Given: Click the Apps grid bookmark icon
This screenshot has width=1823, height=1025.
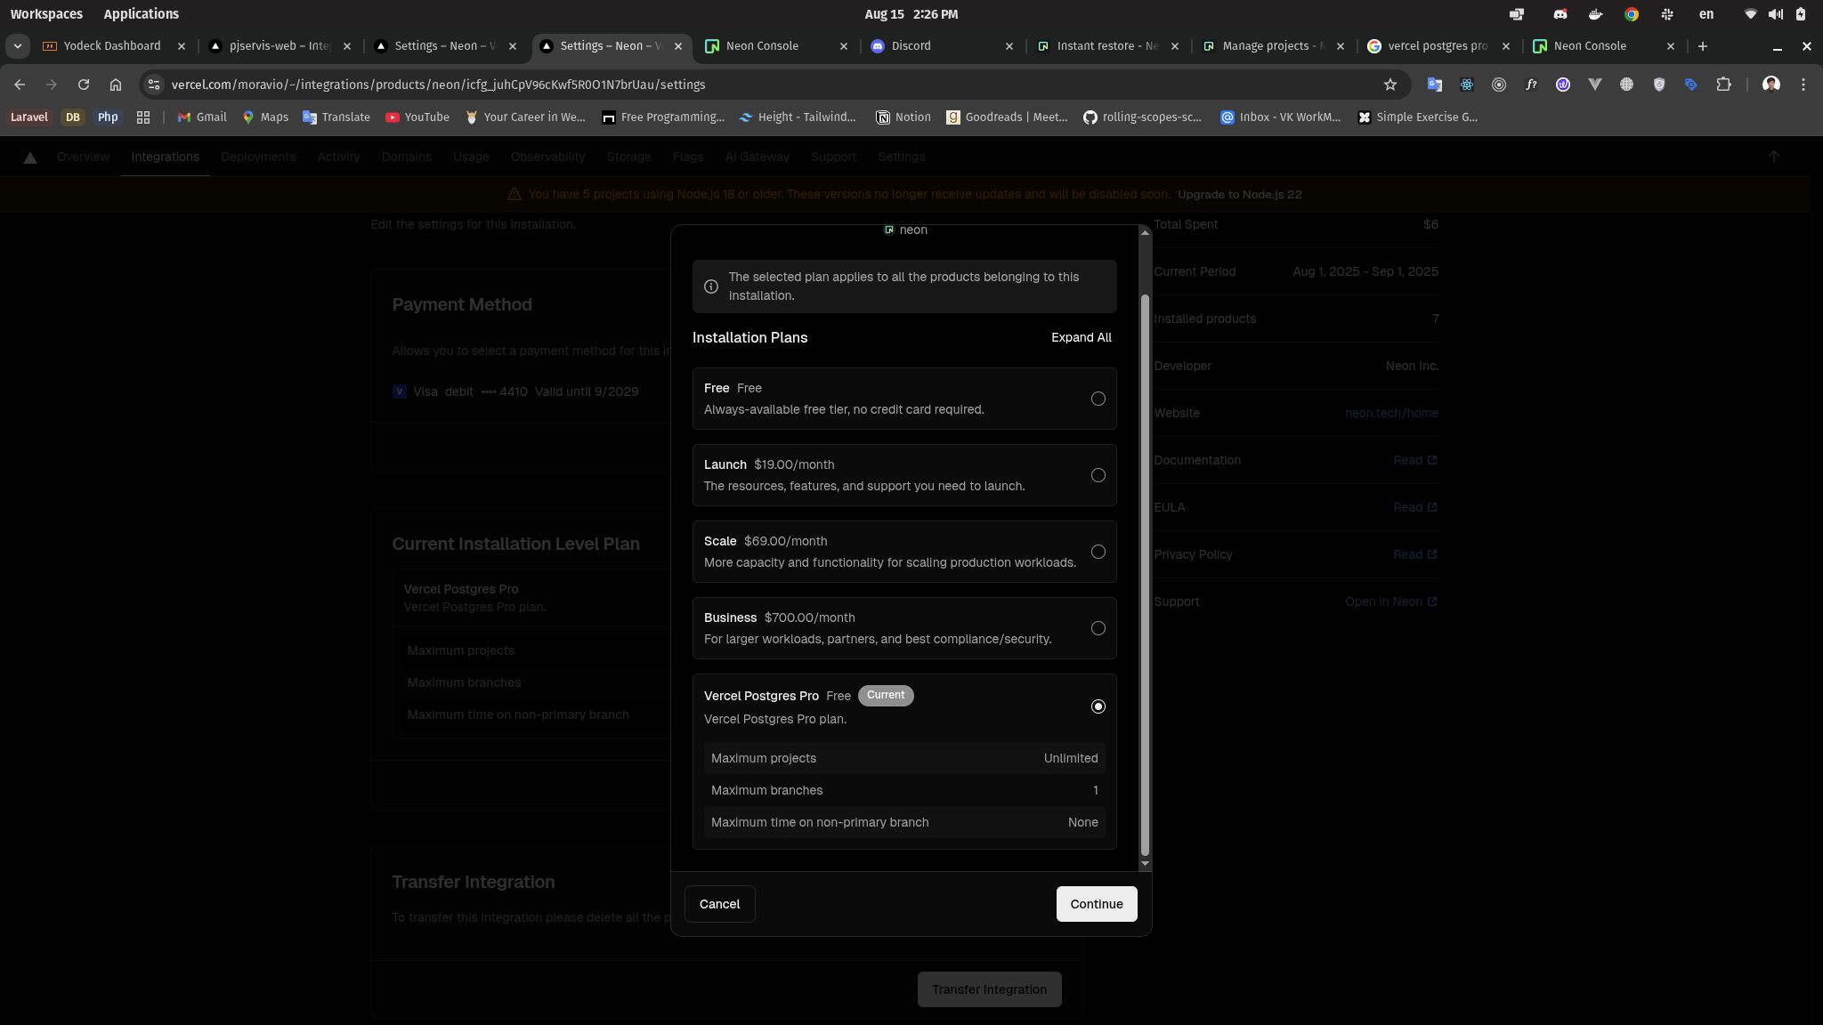Looking at the screenshot, I should 143,117.
